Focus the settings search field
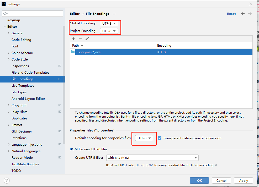Image resolution: width=259 pixels, height=187 pixels. (33, 14)
